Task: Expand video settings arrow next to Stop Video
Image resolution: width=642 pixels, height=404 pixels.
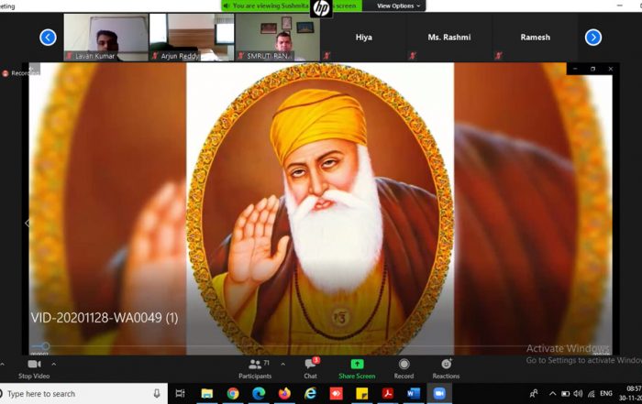Action: coord(53,364)
